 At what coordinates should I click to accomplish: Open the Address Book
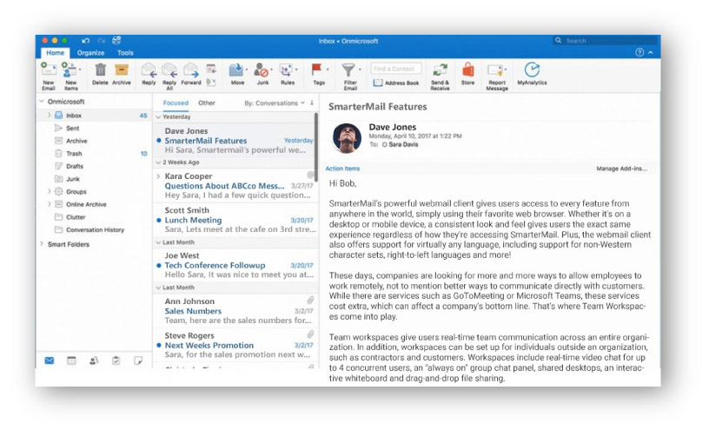396,83
